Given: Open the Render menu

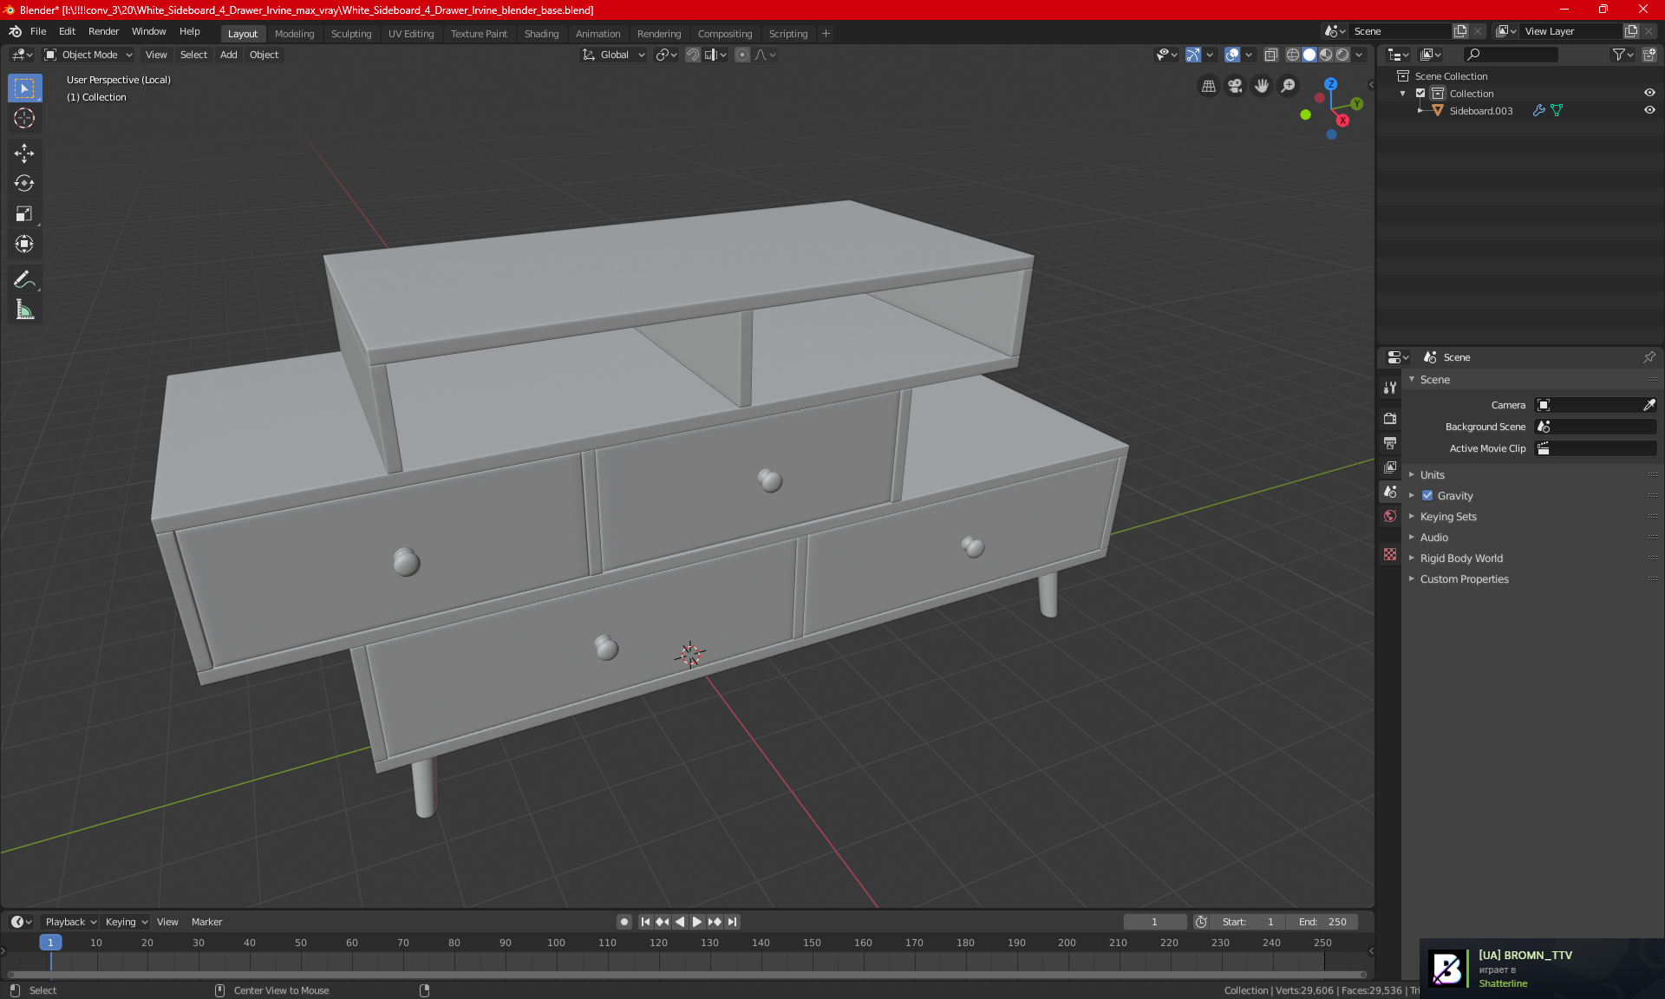Looking at the screenshot, I should [103, 31].
